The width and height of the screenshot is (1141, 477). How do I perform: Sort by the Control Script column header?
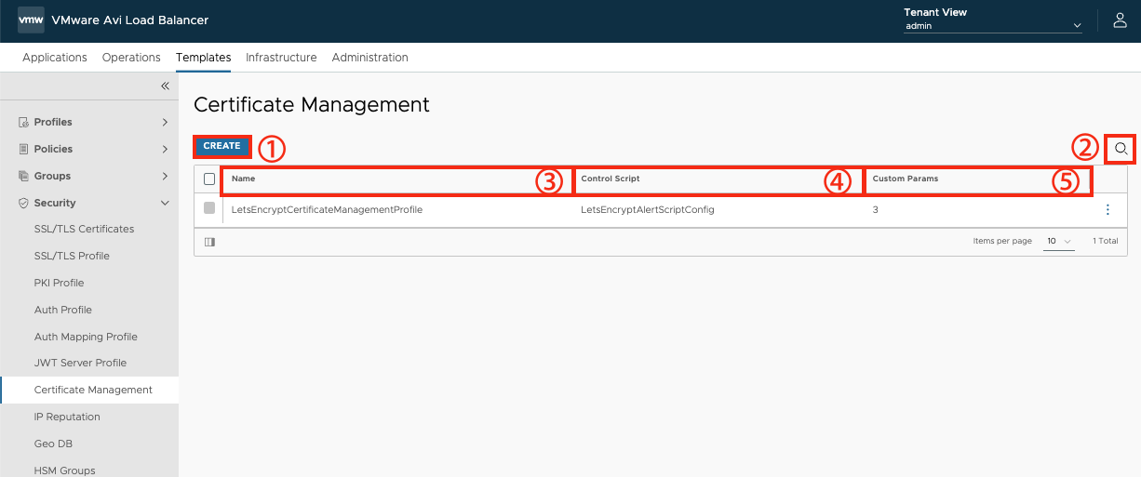click(611, 179)
